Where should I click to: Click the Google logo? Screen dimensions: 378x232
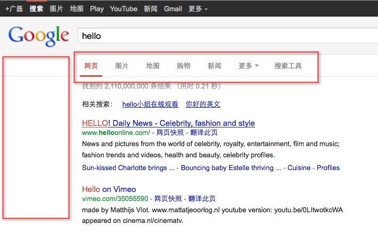point(39,36)
